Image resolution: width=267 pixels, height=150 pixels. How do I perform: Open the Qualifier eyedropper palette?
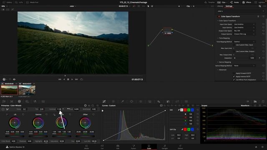pyautogui.click(x=122, y=102)
